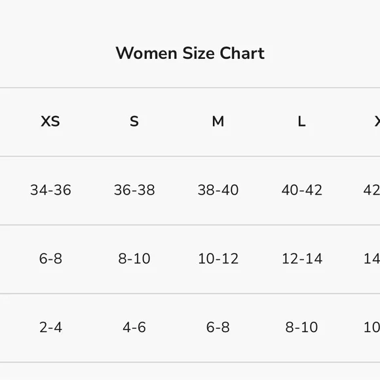Click the 8-10 cell in L column

tap(301, 327)
